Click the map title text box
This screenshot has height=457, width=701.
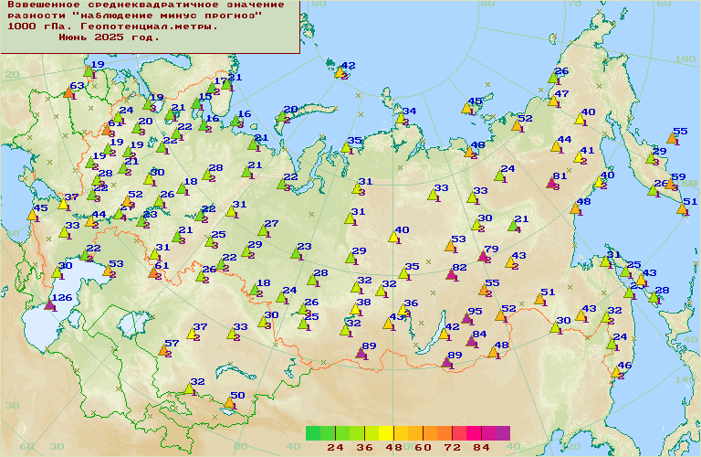(150, 26)
